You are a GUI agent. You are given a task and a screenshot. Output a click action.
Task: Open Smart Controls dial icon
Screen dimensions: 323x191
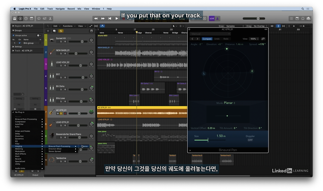[39, 18]
